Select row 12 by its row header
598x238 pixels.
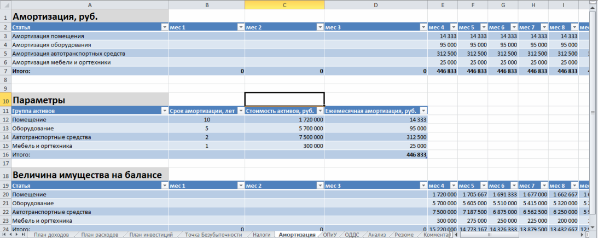5,119
